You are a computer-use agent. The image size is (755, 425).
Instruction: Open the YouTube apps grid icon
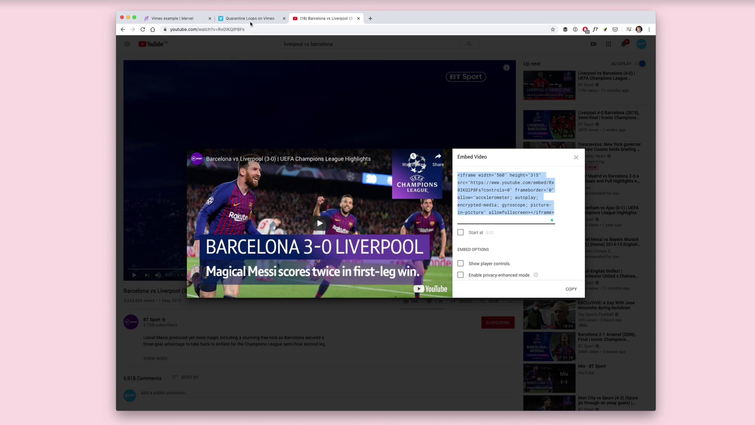click(608, 44)
